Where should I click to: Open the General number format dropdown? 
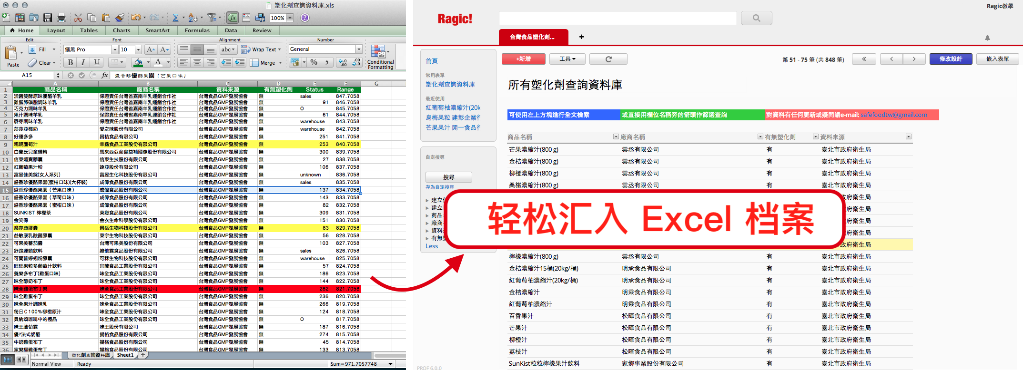pyautogui.click(x=359, y=49)
